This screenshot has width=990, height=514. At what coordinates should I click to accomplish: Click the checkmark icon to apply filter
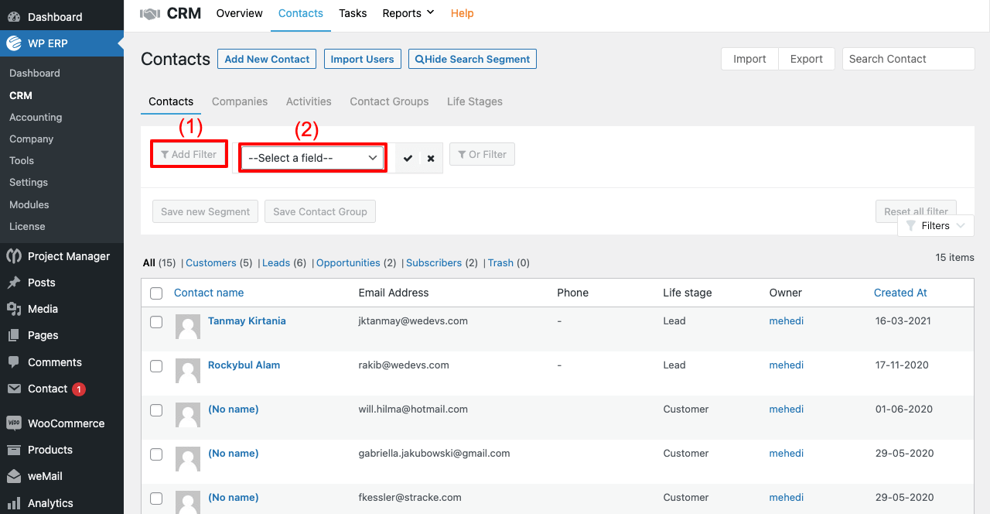point(408,158)
